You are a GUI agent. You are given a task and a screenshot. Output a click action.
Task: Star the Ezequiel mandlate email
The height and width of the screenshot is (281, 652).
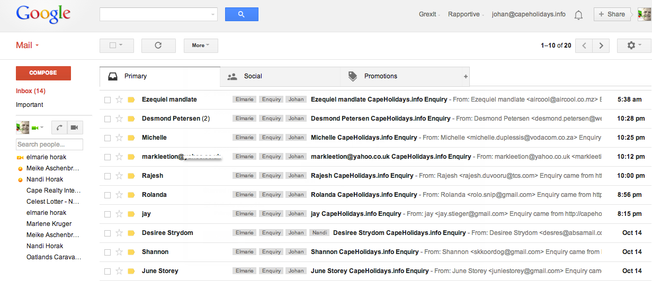coord(119,99)
